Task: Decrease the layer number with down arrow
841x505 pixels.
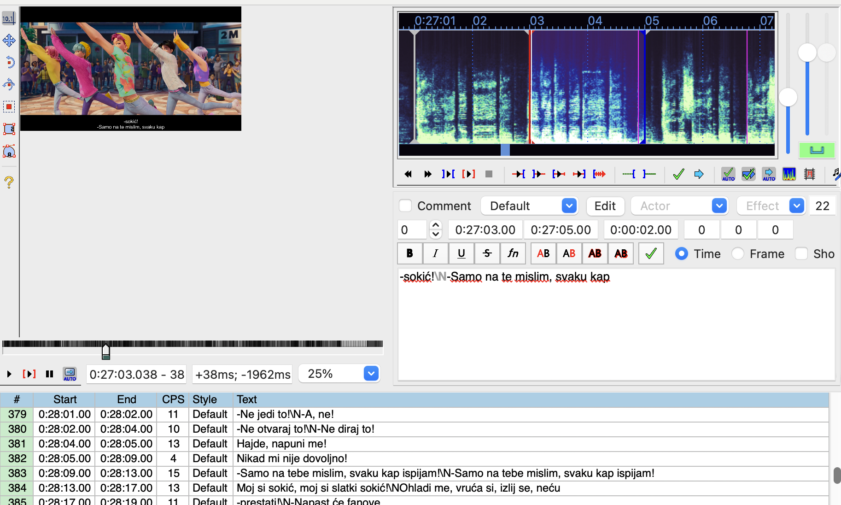Action: pyautogui.click(x=435, y=234)
